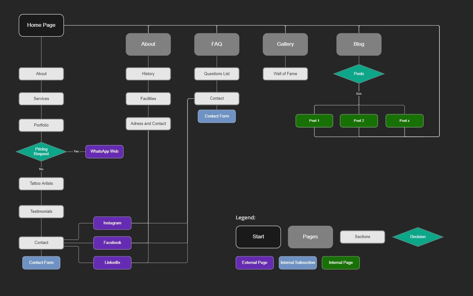Click the Internal Subsection legend box
Image resolution: width=473 pixels, height=296 pixels.
pos(298,263)
